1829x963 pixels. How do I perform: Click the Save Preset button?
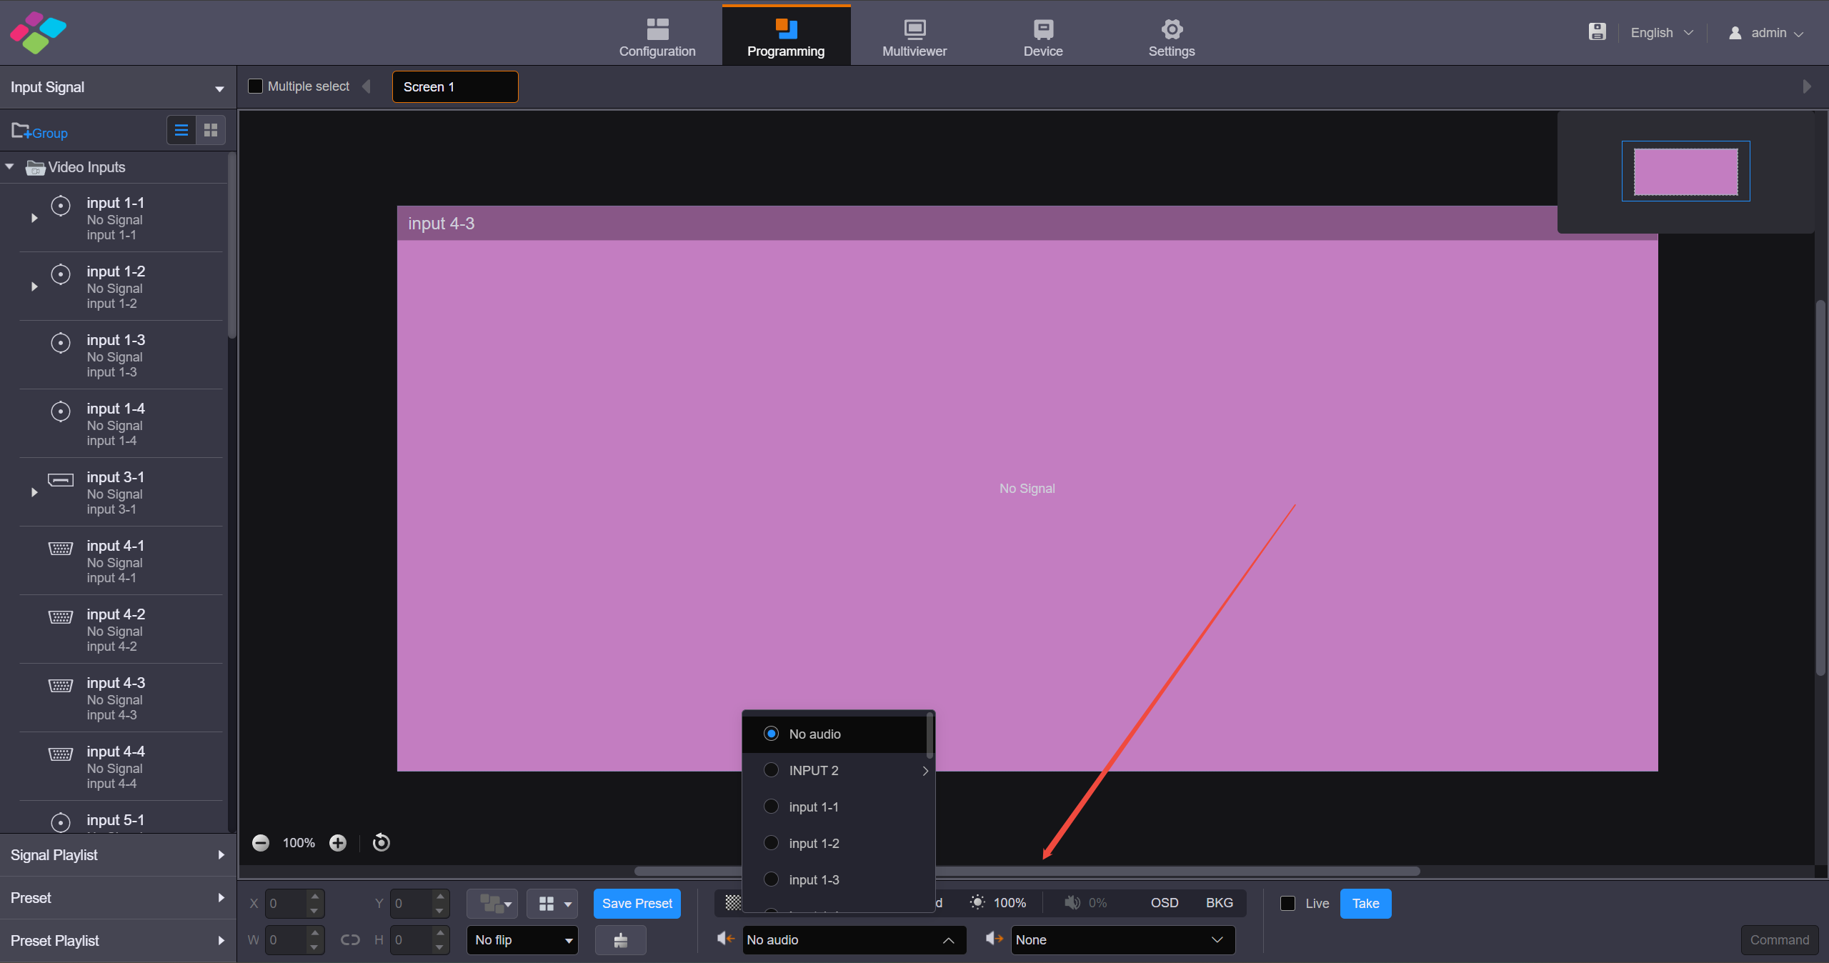(636, 903)
